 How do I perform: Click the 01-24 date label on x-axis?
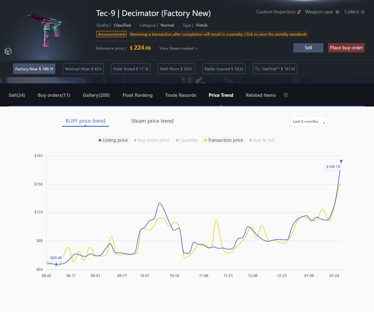[334, 276]
